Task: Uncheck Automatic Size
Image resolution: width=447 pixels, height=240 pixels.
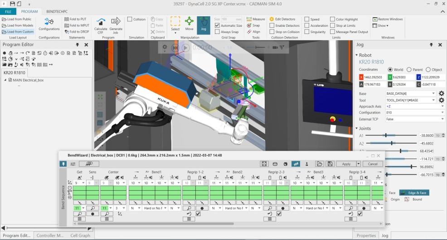Action: [x=217, y=25]
